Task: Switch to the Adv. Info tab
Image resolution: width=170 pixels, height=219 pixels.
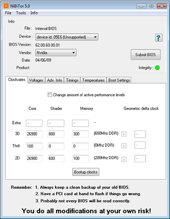Action: pos(54,80)
